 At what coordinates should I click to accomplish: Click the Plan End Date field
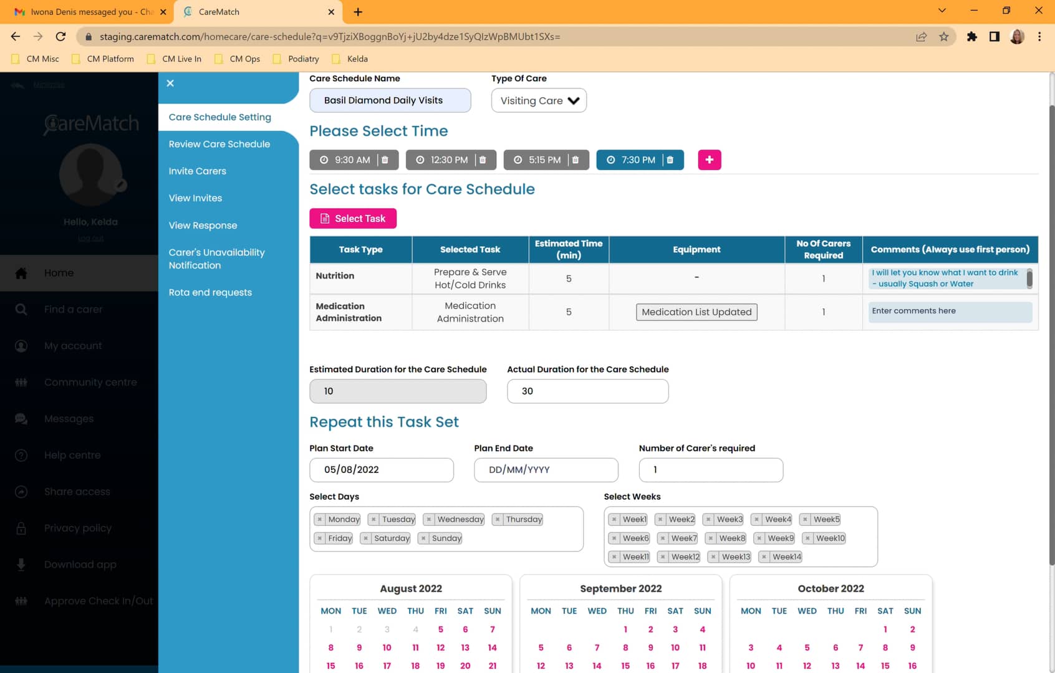(x=546, y=470)
